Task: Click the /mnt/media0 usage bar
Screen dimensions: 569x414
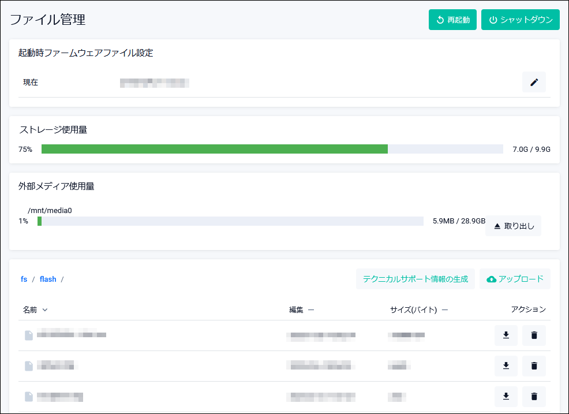Action: pos(230,221)
